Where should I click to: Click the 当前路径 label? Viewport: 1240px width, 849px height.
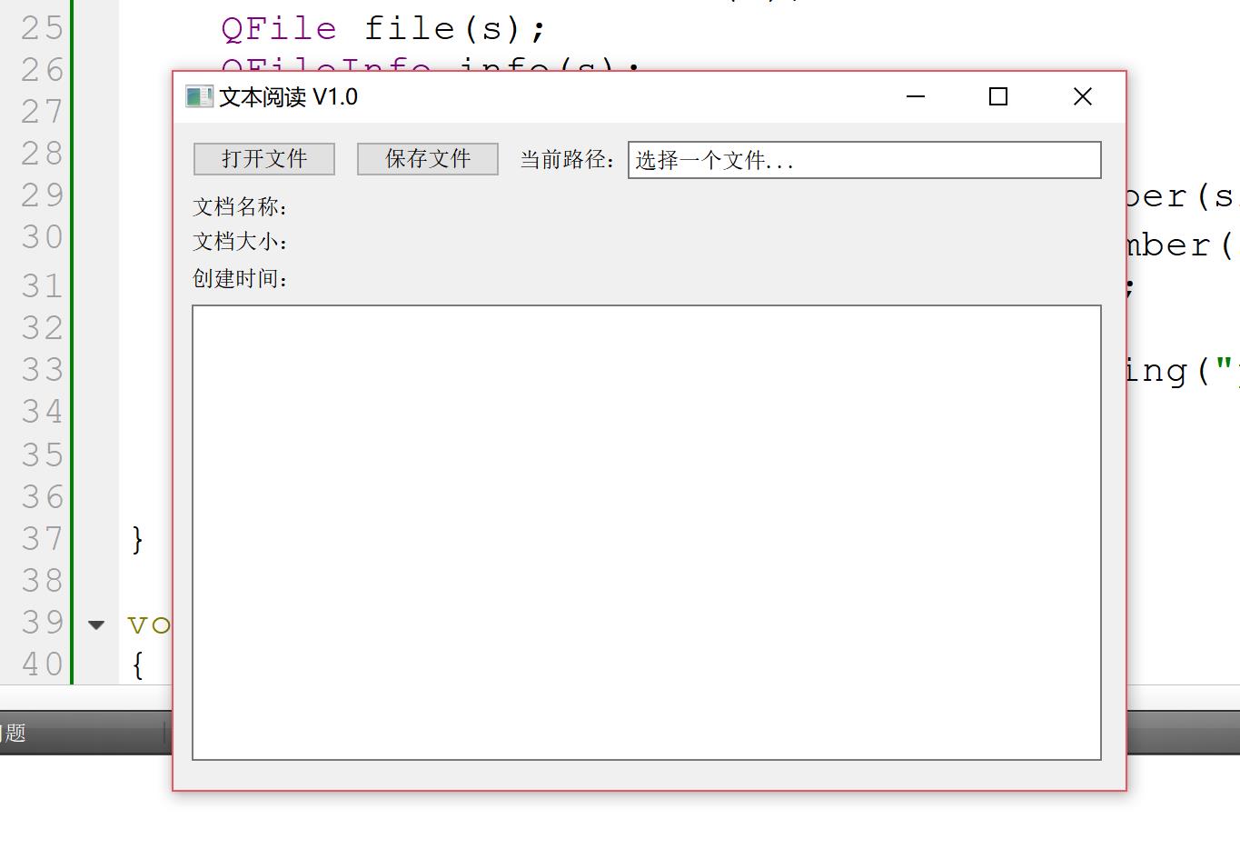click(x=569, y=160)
